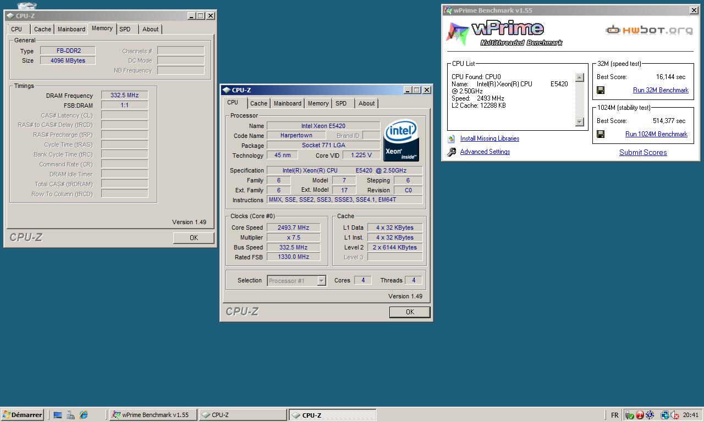Screen dimensions: 704x422
Task: Click the floppy save icon beside 32M best score
Action: click(x=601, y=90)
